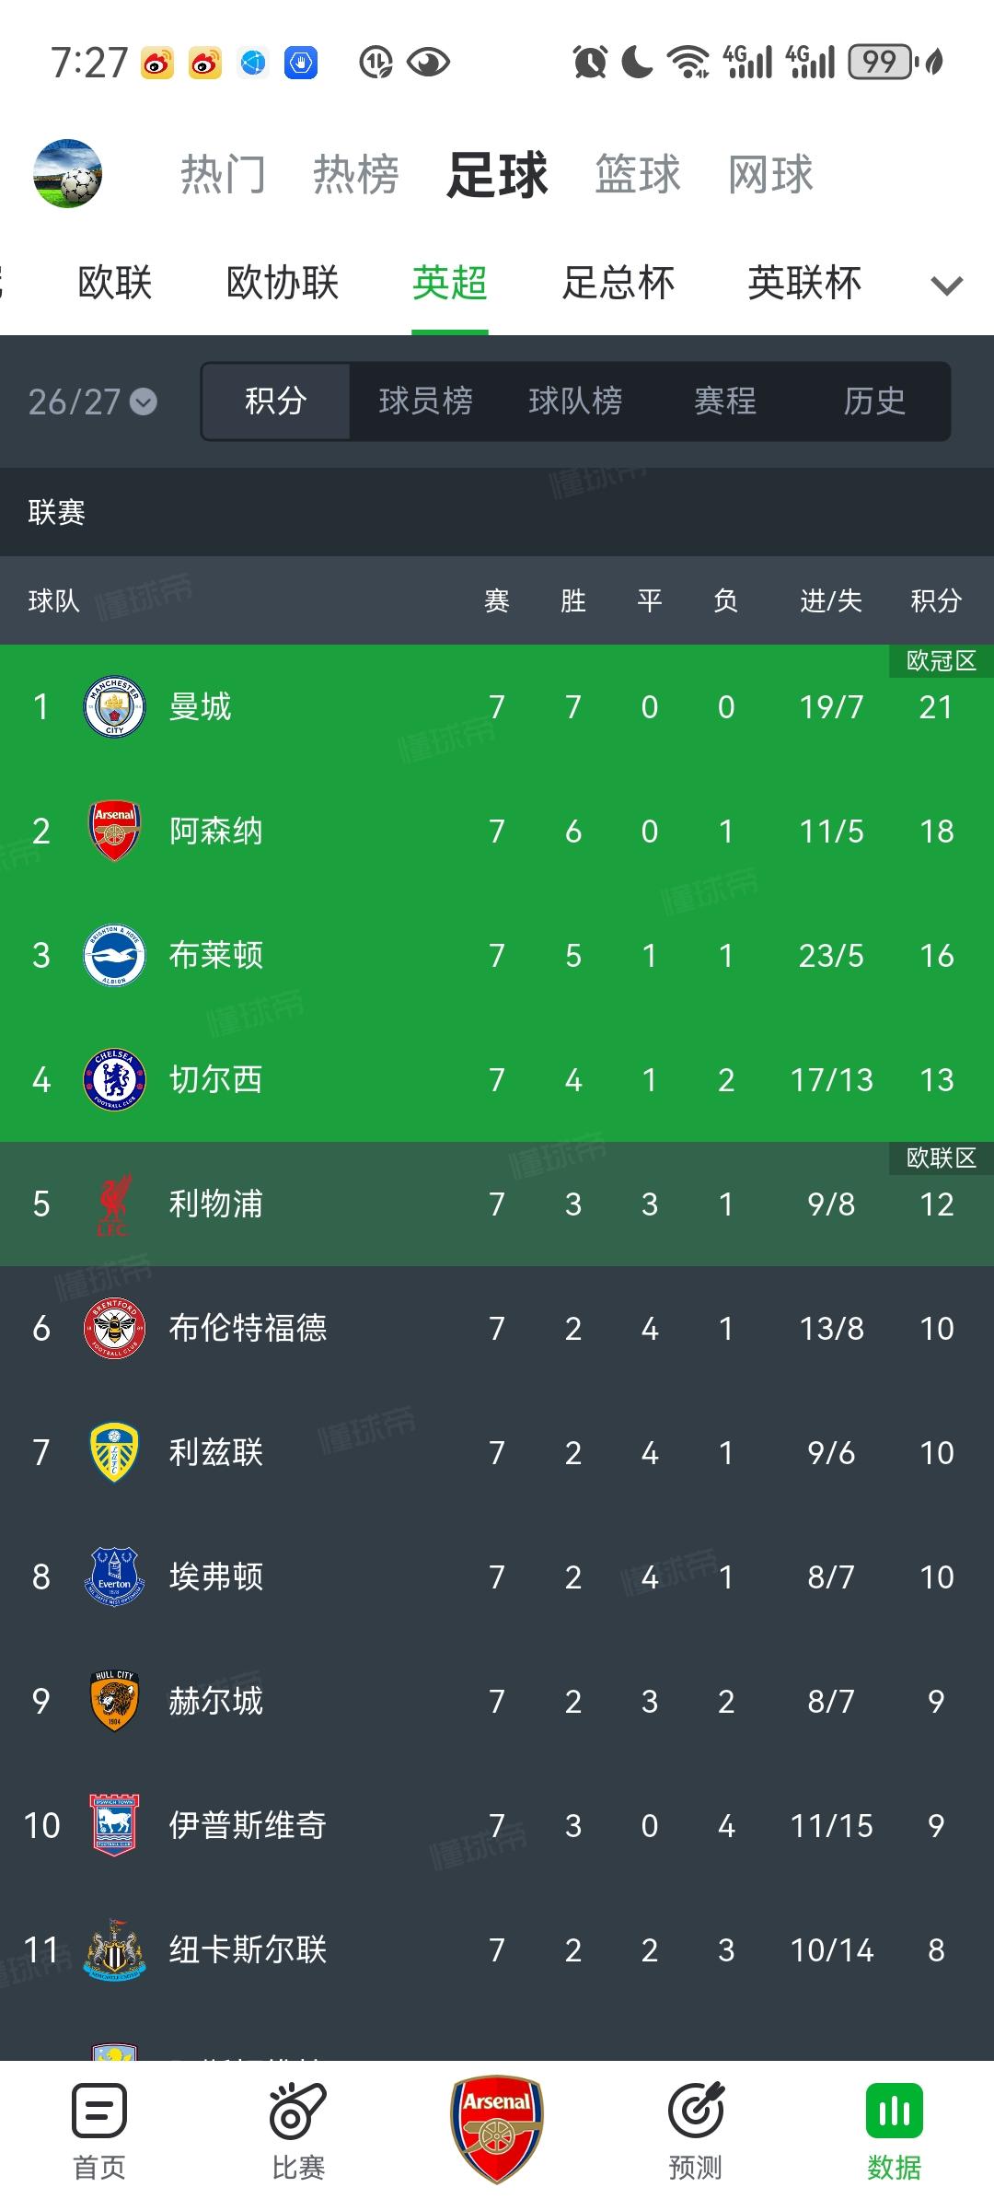Tap the Manchester City club crest
The height and width of the screenshot is (2199, 994).
114,707
